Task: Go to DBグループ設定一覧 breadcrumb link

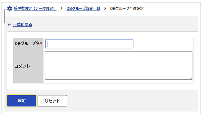Action: click(83, 9)
